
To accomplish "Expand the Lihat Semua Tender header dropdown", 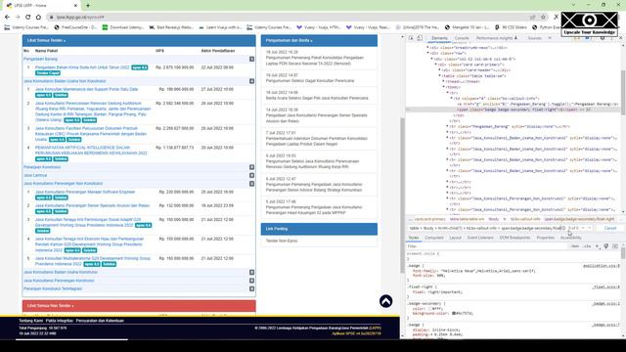I will point(47,41).
